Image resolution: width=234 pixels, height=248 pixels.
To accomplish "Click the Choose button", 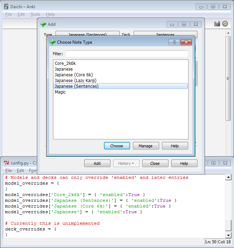I will tap(117, 146).
